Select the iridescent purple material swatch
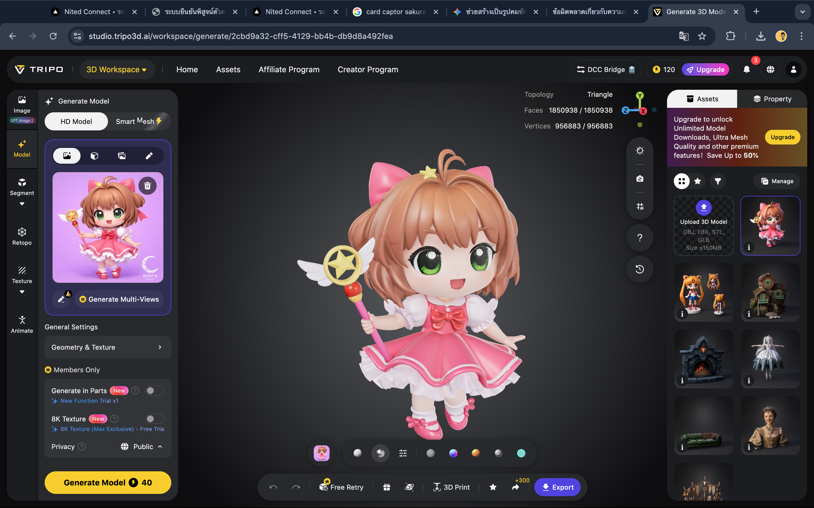This screenshot has width=814, height=508. coord(453,453)
